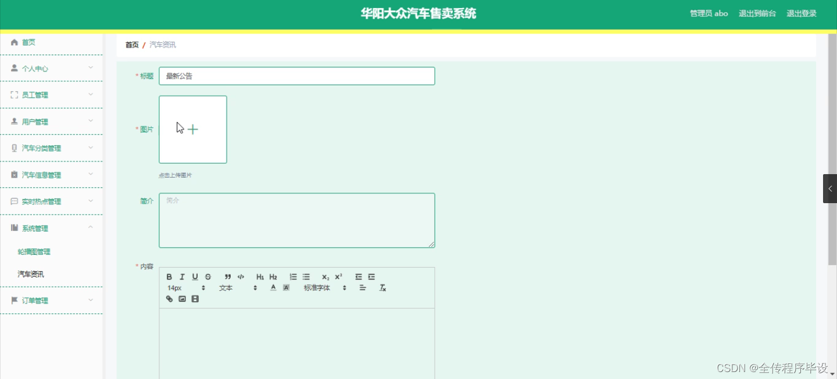Clear text formatting with the Tx icon
The image size is (837, 379).
382,287
